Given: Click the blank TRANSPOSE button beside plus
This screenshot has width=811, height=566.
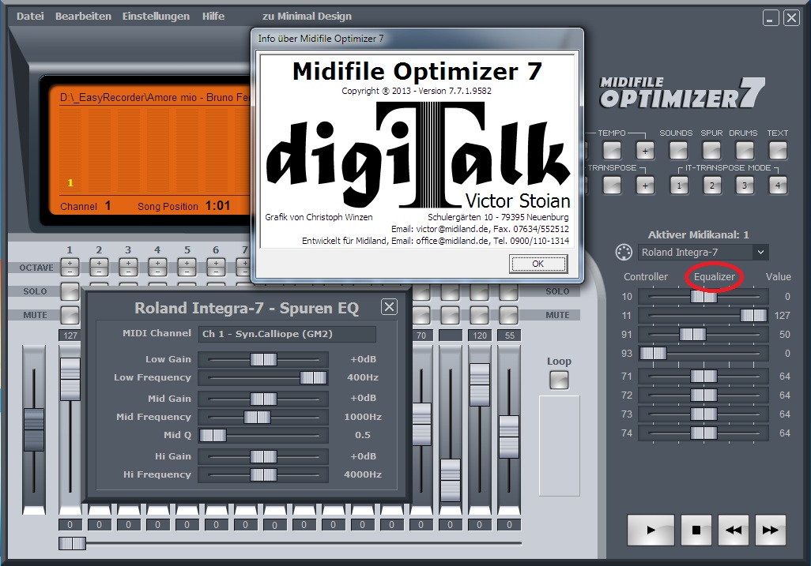Looking at the screenshot, I should pos(612,186).
